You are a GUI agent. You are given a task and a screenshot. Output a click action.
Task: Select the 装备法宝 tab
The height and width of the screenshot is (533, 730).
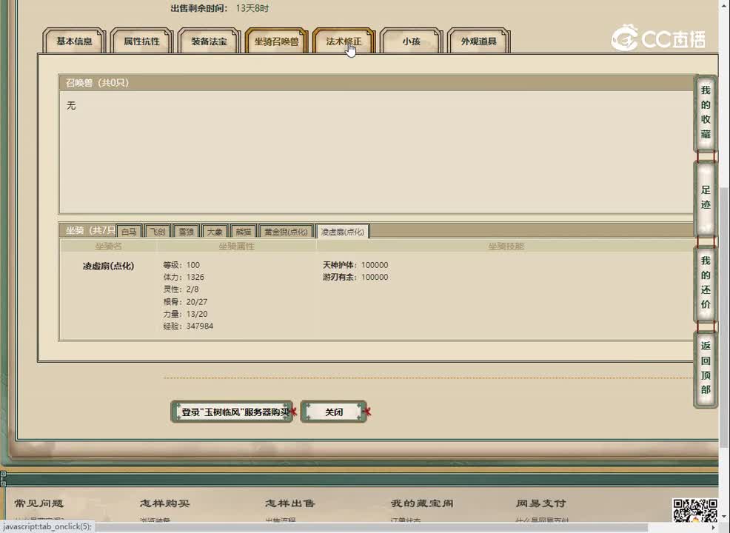click(x=210, y=41)
